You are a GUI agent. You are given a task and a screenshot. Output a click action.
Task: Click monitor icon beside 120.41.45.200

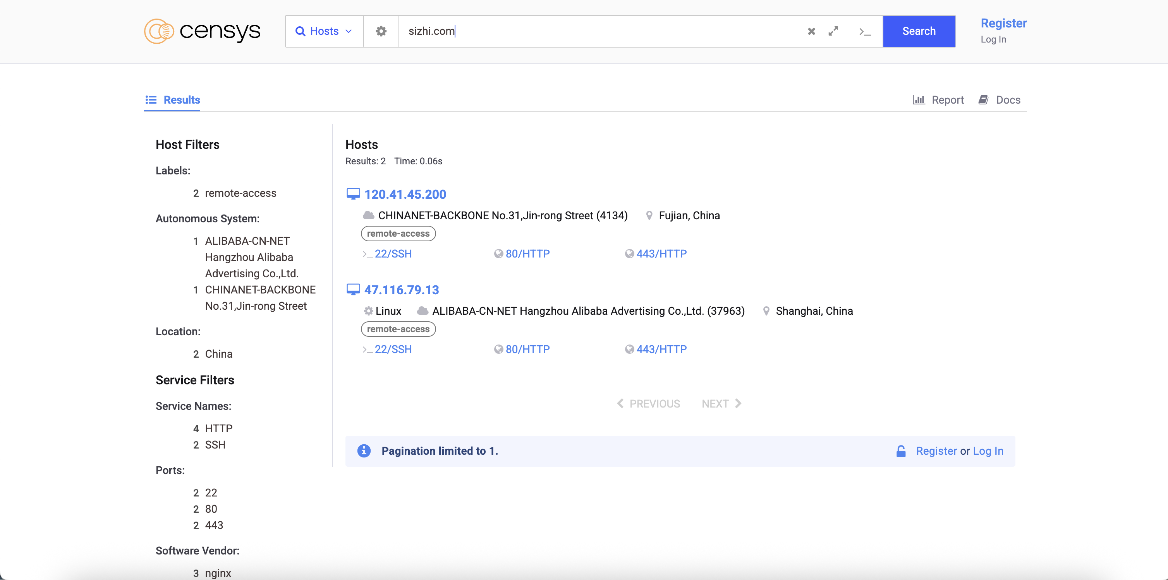[353, 194]
